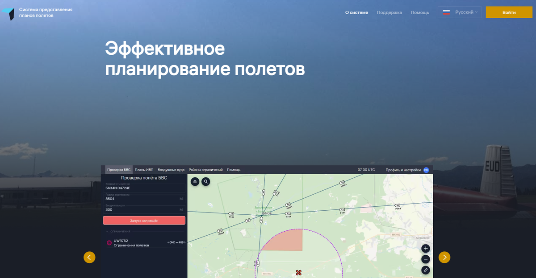The width and height of the screenshot is (536, 278).
Task: Open 'Профиль и настройки'
Action: [x=403, y=170]
